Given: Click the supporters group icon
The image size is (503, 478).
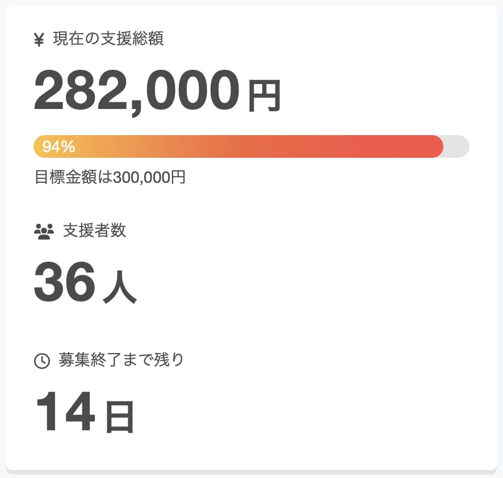Looking at the screenshot, I should 44,231.
